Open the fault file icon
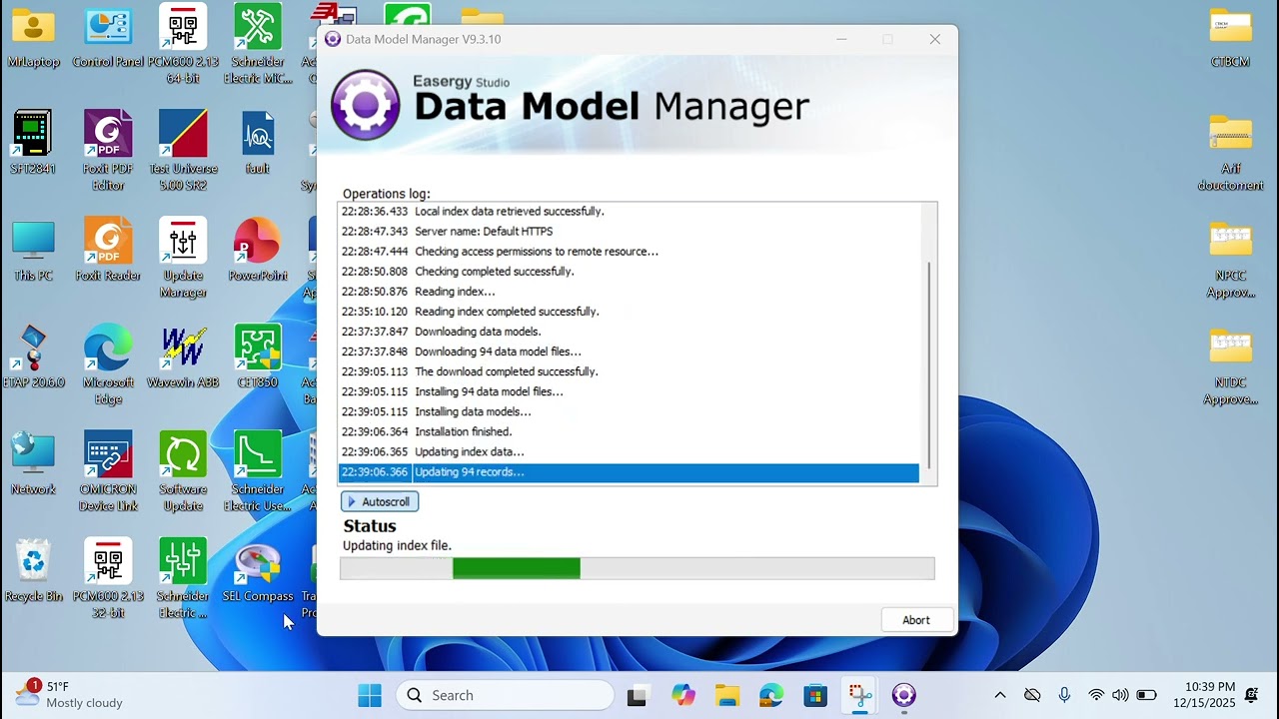Image resolution: width=1279 pixels, height=719 pixels. click(x=258, y=145)
